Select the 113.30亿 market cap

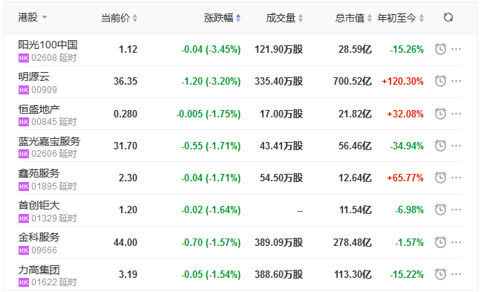[353, 274]
